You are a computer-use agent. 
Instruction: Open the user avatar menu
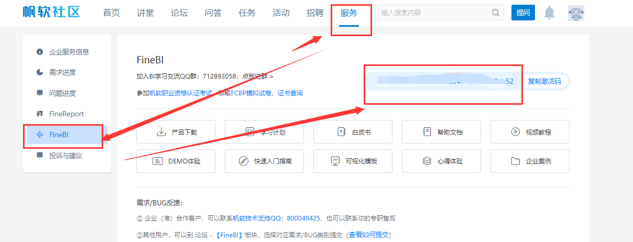pos(576,13)
